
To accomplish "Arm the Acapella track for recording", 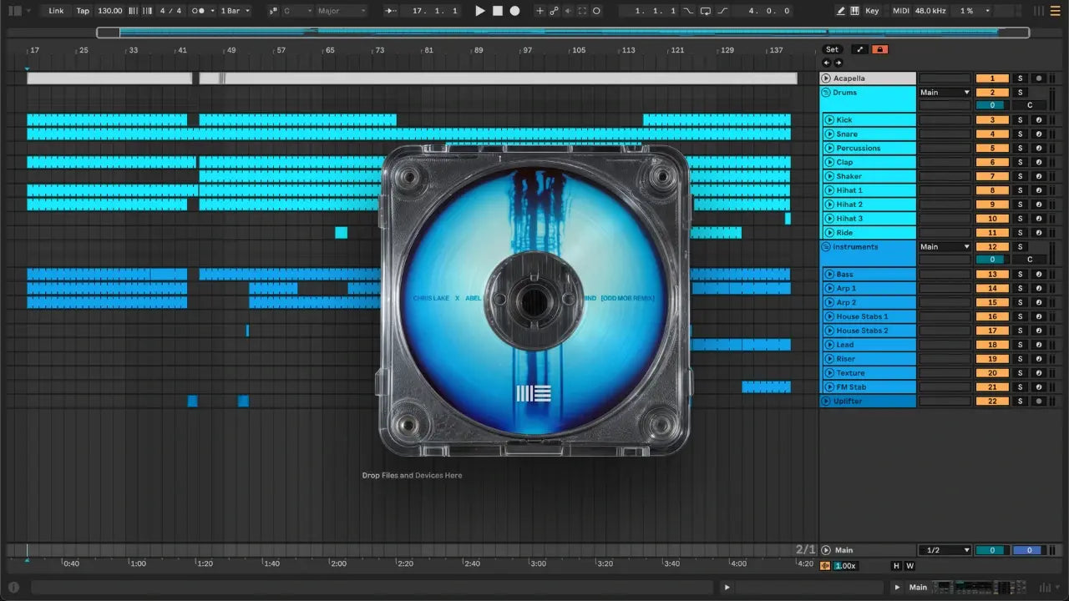I will (x=1038, y=78).
